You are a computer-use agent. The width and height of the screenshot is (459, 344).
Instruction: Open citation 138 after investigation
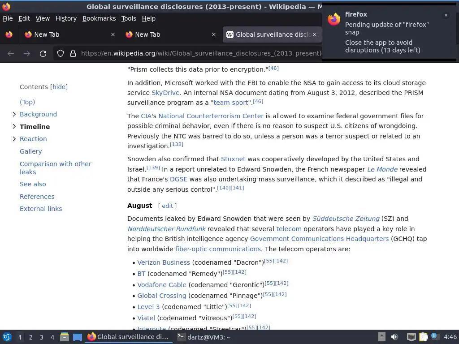(177, 145)
